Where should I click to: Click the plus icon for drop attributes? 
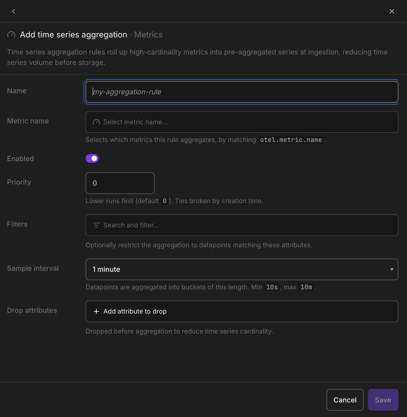pos(96,311)
